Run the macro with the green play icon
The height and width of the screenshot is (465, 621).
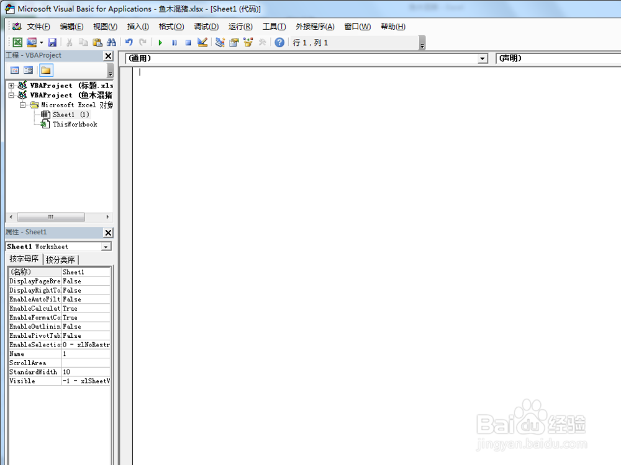coord(160,42)
